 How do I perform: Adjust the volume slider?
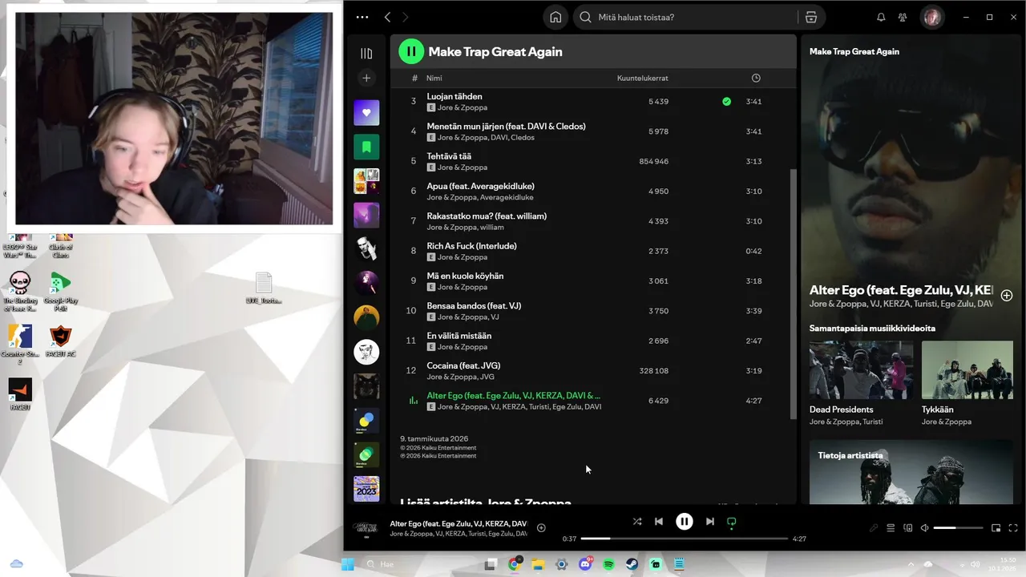958,528
